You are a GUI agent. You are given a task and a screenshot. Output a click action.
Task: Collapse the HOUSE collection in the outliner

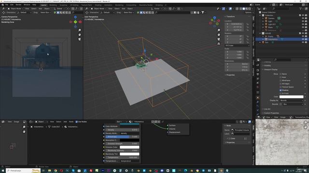pos(260,33)
